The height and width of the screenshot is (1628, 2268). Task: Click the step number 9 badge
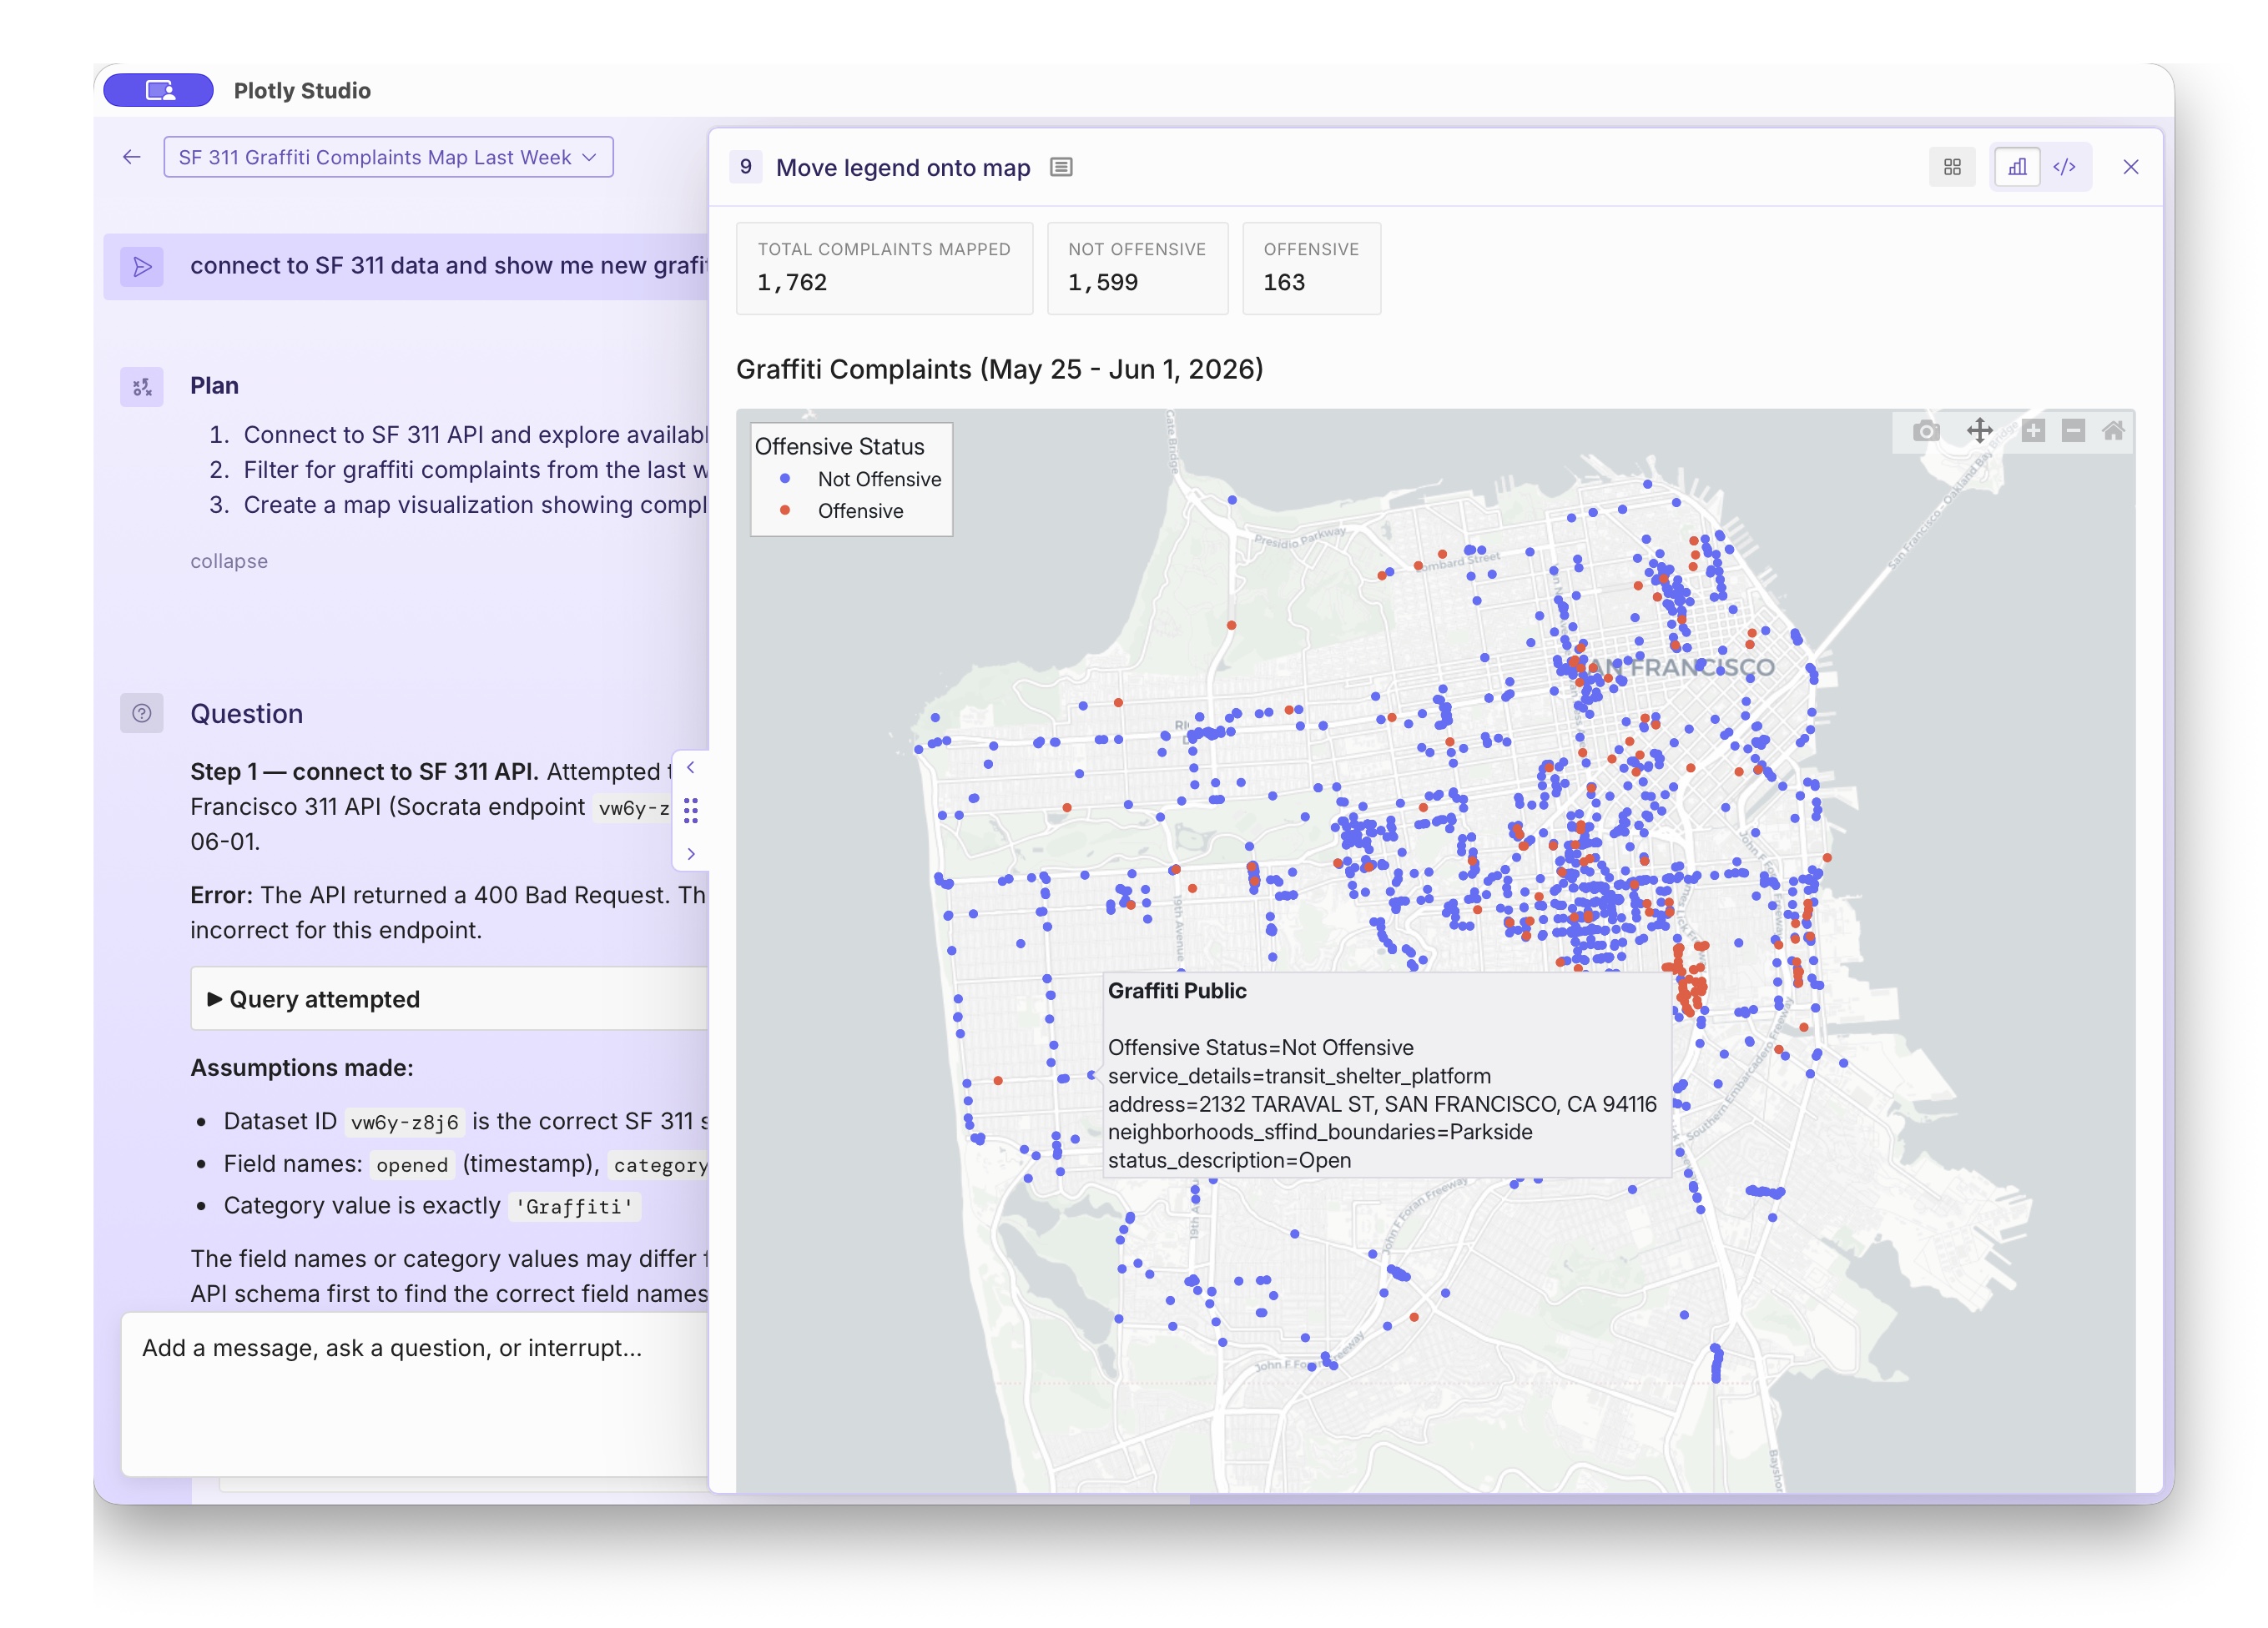(745, 167)
